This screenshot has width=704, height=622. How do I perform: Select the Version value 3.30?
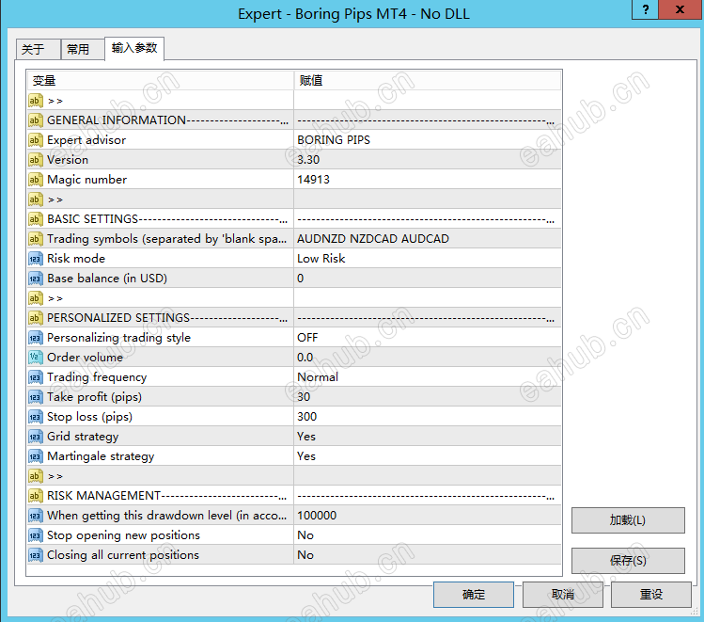(428, 160)
